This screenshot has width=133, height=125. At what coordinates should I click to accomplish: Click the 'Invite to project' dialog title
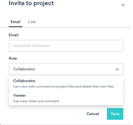point(31,3)
